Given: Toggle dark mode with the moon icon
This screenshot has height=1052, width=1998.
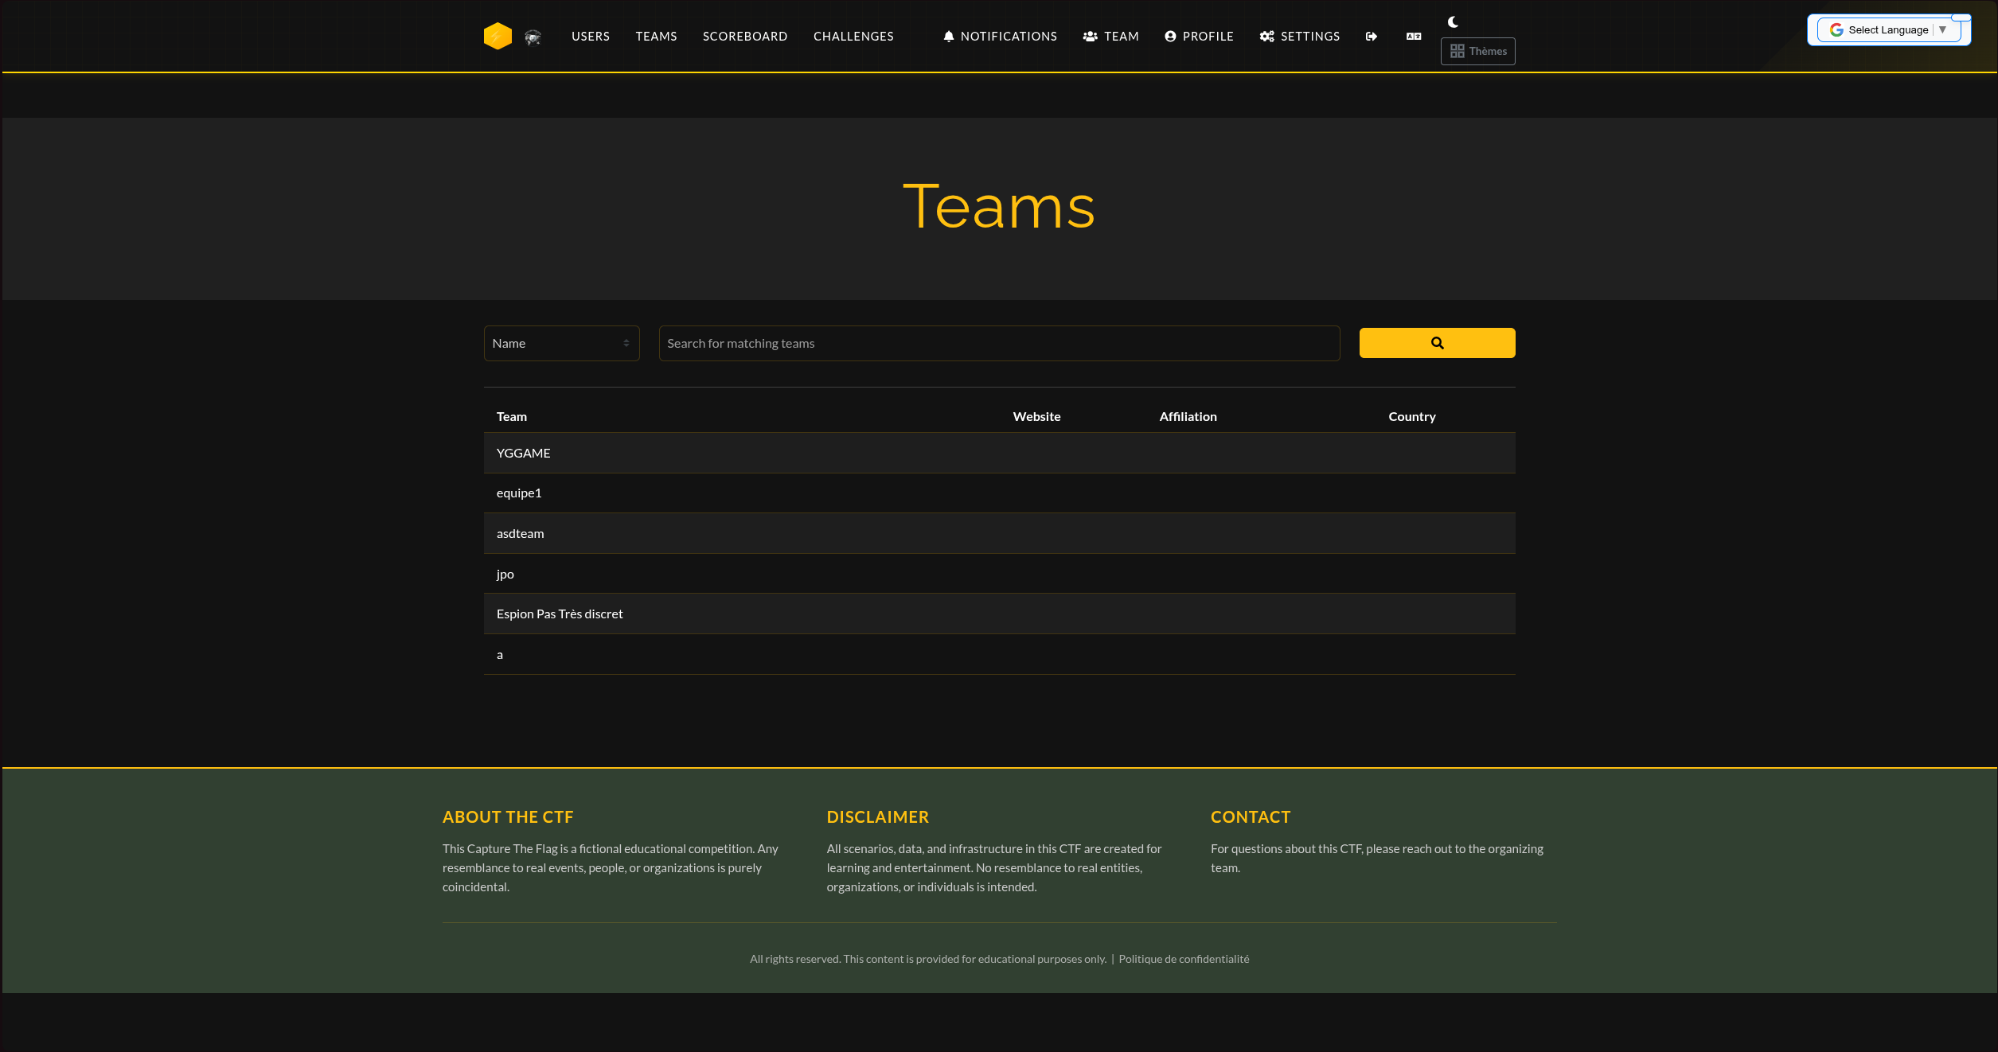Looking at the screenshot, I should coord(1453,21).
